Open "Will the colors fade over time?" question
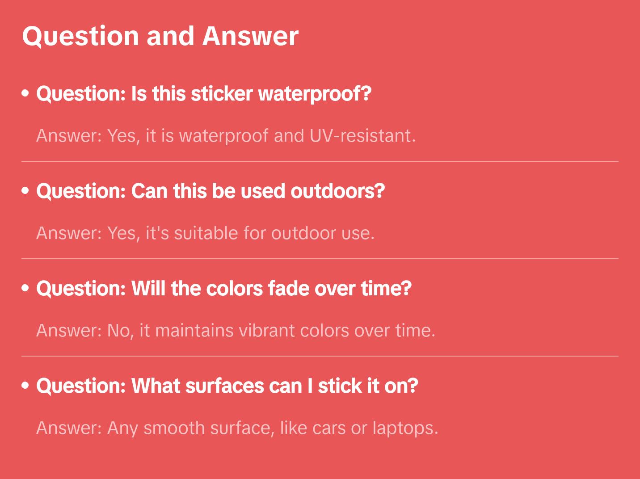 (x=224, y=289)
